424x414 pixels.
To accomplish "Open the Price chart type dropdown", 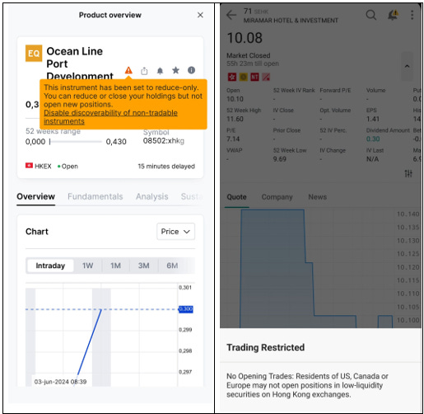I will point(175,232).
